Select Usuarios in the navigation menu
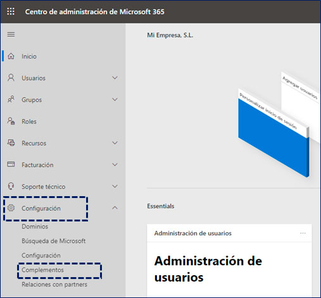This screenshot has width=321, height=298. tap(34, 78)
